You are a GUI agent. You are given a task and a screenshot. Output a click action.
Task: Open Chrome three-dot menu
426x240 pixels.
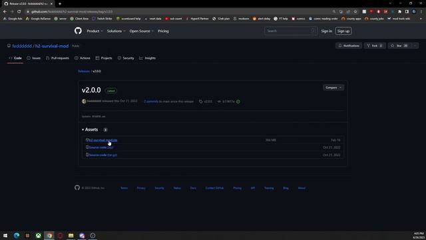click(x=421, y=12)
